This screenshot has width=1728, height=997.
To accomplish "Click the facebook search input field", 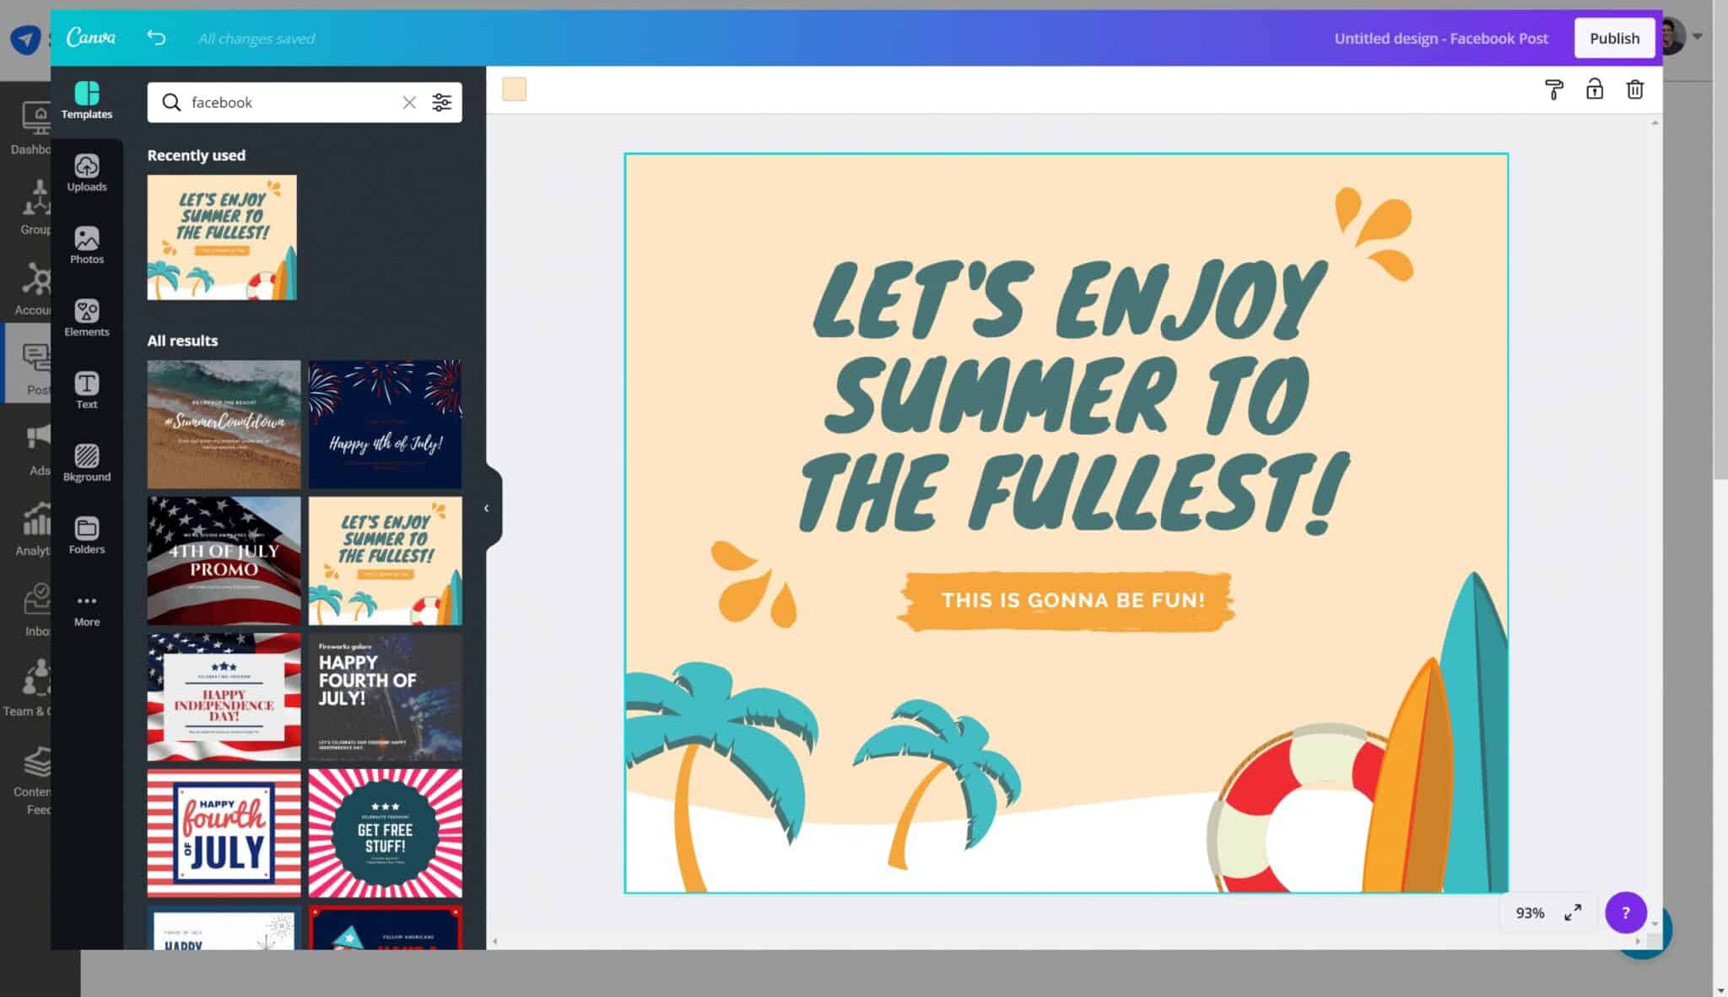I will (293, 102).
